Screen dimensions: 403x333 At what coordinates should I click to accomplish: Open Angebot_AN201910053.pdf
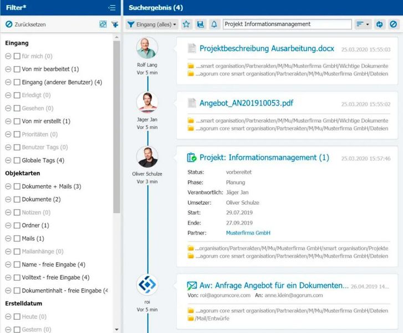pyautogui.click(x=246, y=103)
